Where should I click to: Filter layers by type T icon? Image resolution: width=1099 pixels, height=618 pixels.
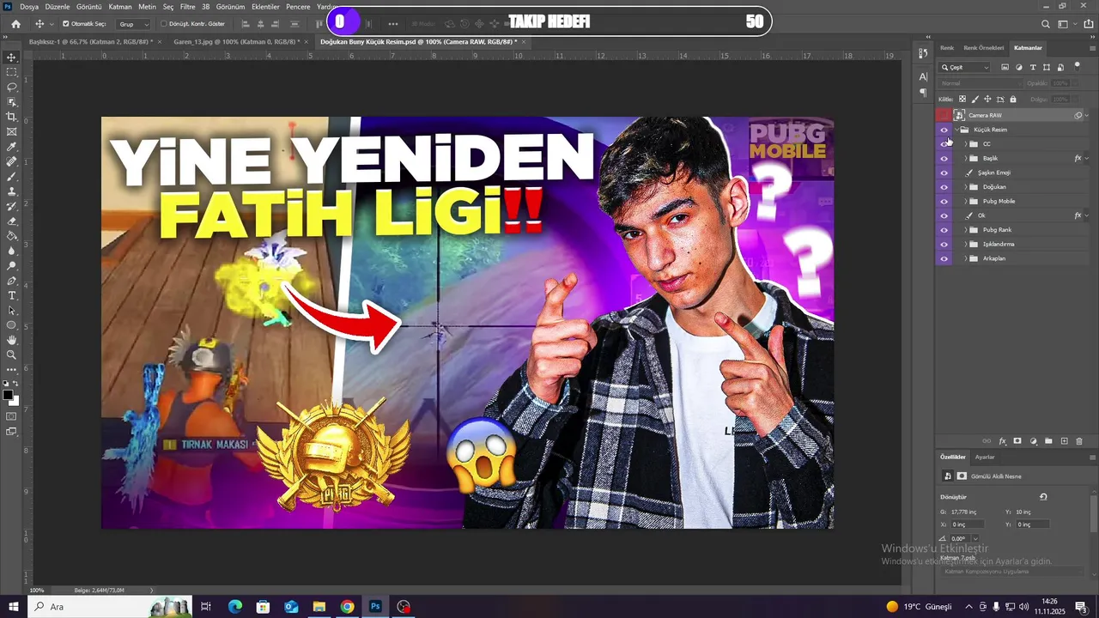(x=1033, y=67)
